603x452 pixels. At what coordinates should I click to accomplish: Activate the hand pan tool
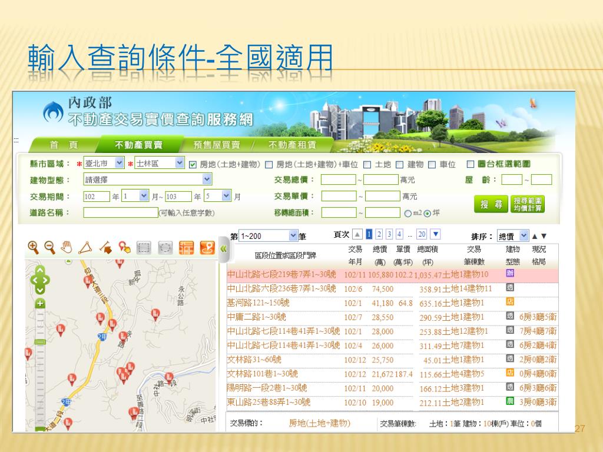point(67,248)
